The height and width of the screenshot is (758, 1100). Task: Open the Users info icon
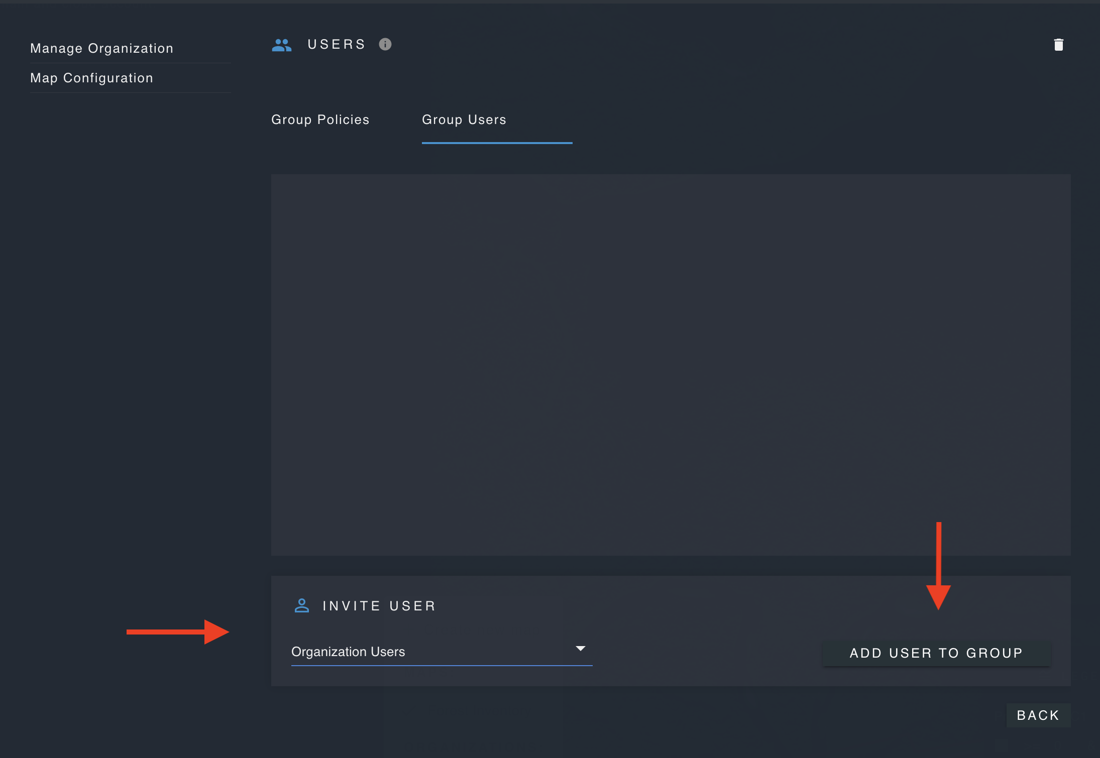[x=385, y=44]
